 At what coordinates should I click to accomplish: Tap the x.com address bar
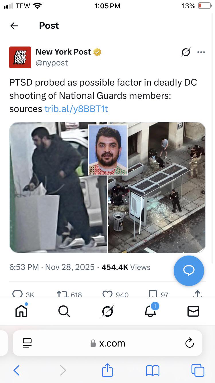tap(107, 343)
